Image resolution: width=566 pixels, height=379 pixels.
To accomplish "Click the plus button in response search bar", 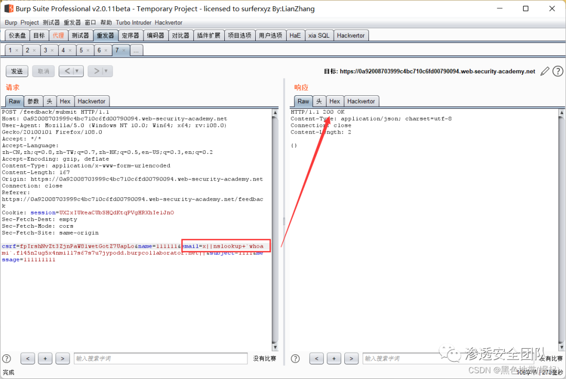I will [x=334, y=359].
